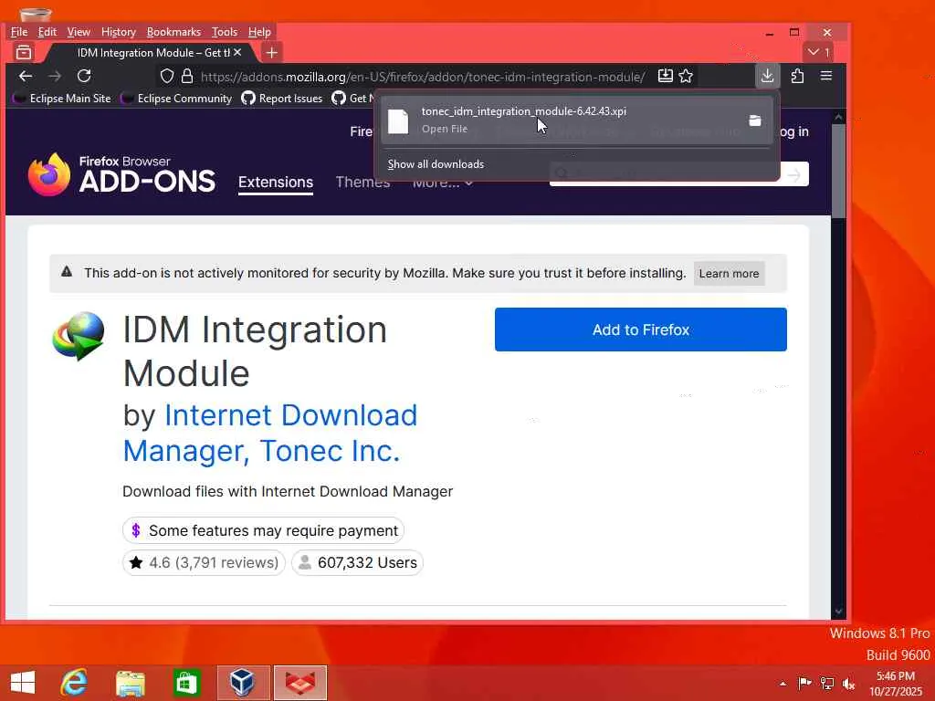The width and height of the screenshot is (935, 701).
Task: Switch to the Extensions tab
Action: tap(276, 183)
